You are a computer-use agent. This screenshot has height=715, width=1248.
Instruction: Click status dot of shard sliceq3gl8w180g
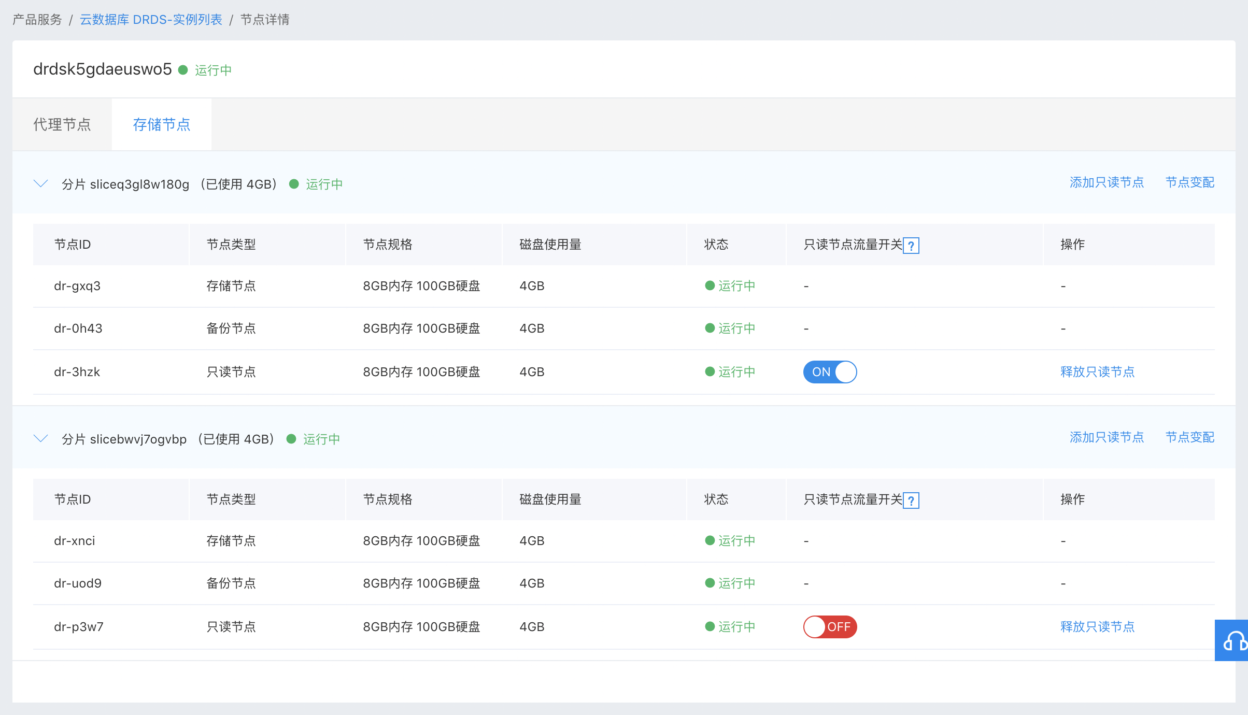pos(294,184)
